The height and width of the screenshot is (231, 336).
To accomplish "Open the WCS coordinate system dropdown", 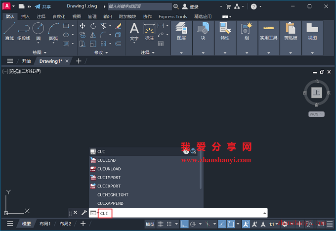I will pos(317,114).
